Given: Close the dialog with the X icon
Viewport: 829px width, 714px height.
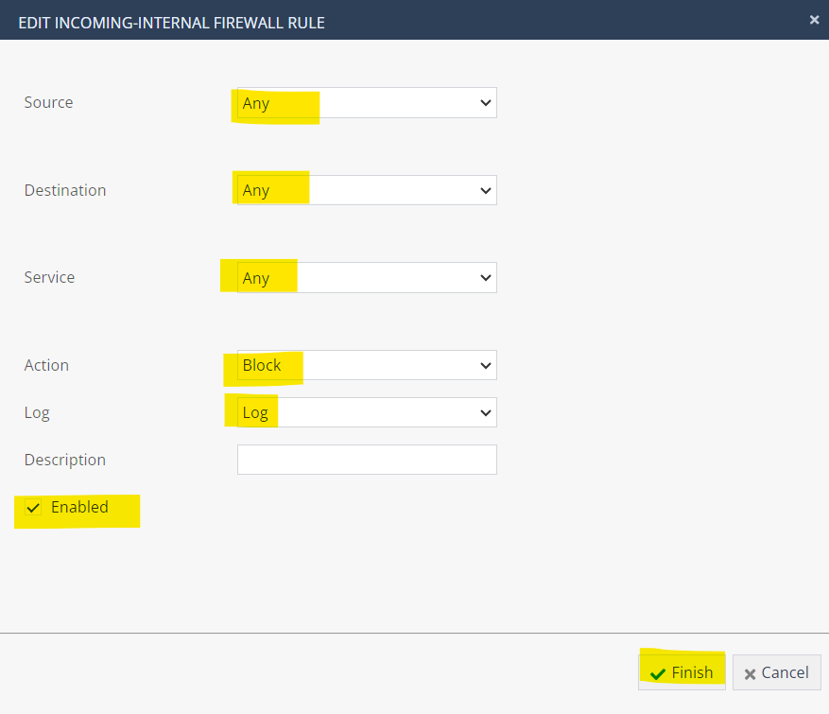Looking at the screenshot, I should [x=814, y=19].
